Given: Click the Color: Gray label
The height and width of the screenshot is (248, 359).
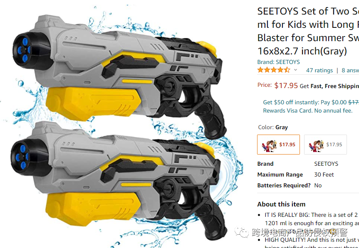Looking at the screenshot, I should tap(272, 127).
